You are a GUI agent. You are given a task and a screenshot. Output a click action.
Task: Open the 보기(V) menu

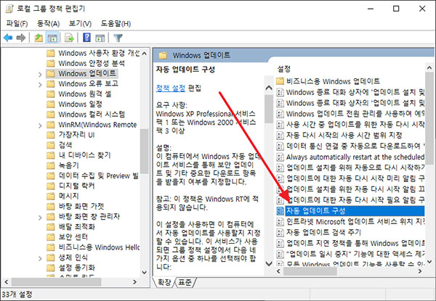pyautogui.click(x=80, y=24)
